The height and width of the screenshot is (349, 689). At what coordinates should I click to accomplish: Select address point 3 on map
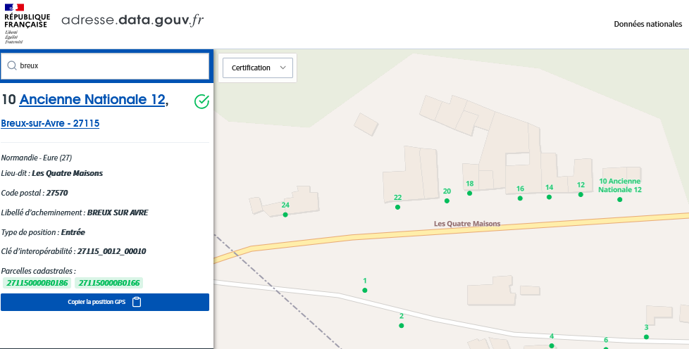tap(646, 337)
